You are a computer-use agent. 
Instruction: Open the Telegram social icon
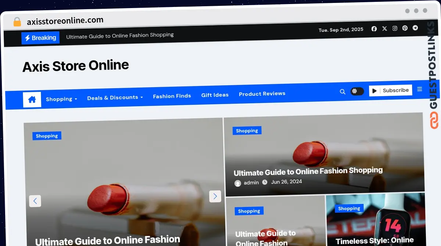(x=415, y=28)
